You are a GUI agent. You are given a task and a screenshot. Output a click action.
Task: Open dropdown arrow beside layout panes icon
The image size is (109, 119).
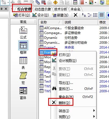pyautogui.click(x=95, y=2)
